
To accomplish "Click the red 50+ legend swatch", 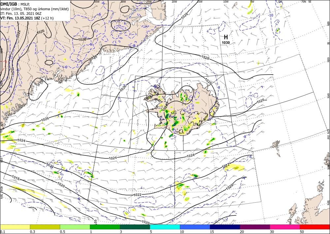I will click(315, 227).
